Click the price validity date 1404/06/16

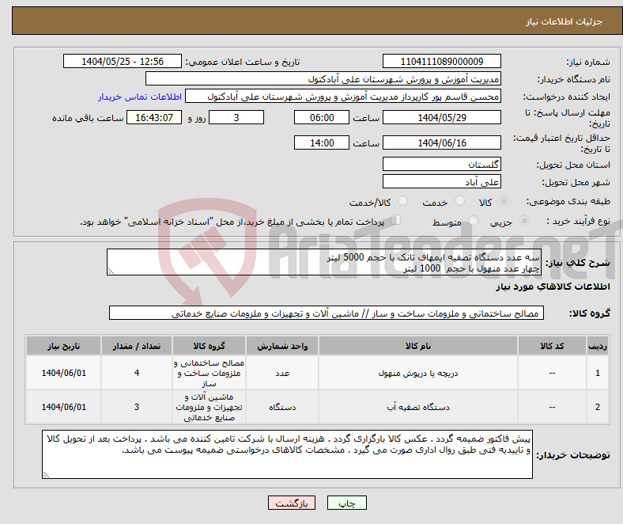(x=442, y=142)
